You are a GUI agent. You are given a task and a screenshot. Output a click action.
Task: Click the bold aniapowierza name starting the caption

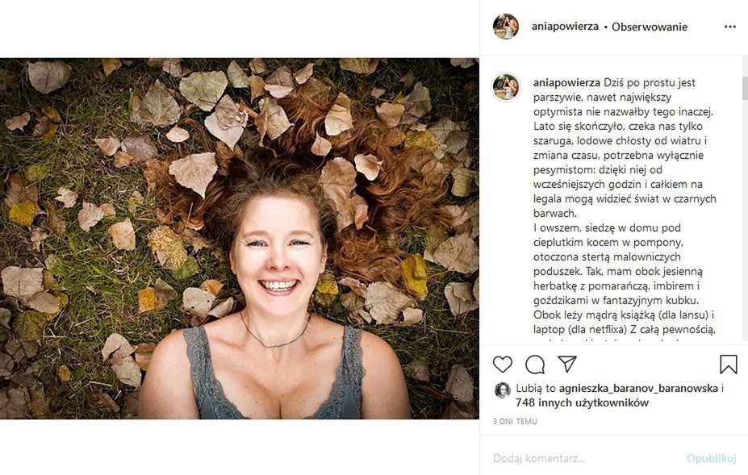(566, 82)
